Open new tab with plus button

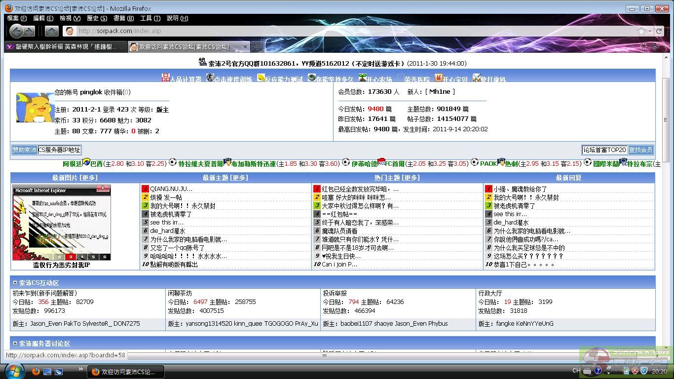pos(257,46)
